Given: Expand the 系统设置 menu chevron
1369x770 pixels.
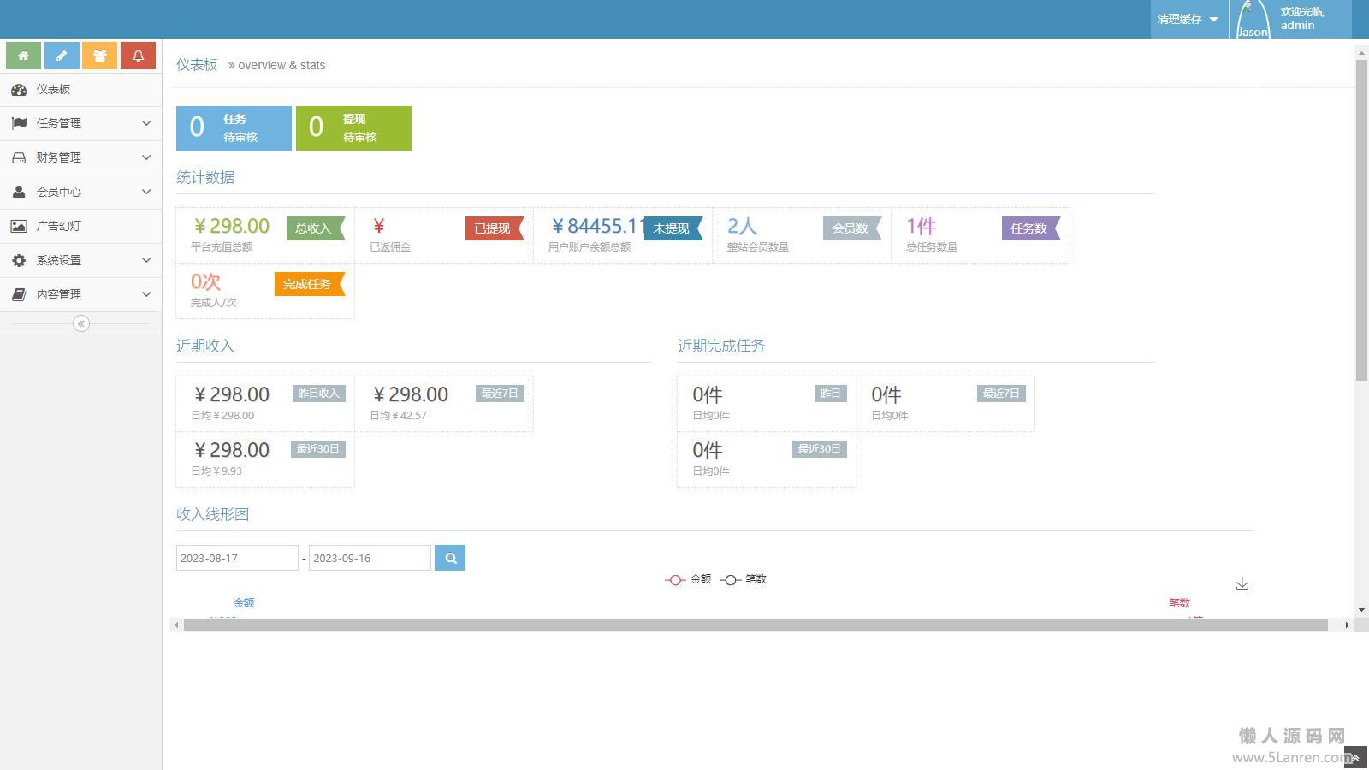Looking at the screenshot, I should 146,260.
